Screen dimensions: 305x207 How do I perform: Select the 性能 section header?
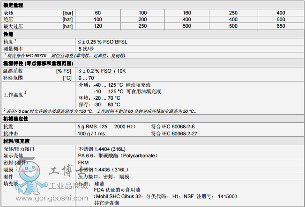(x=8, y=35)
